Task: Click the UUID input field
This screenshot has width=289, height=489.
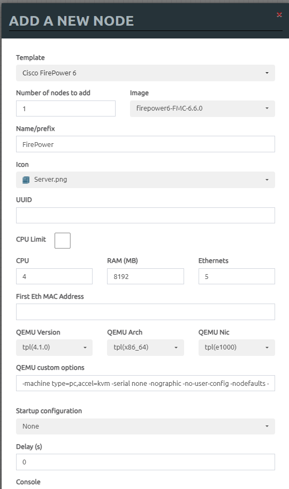Action: (x=145, y=215)
